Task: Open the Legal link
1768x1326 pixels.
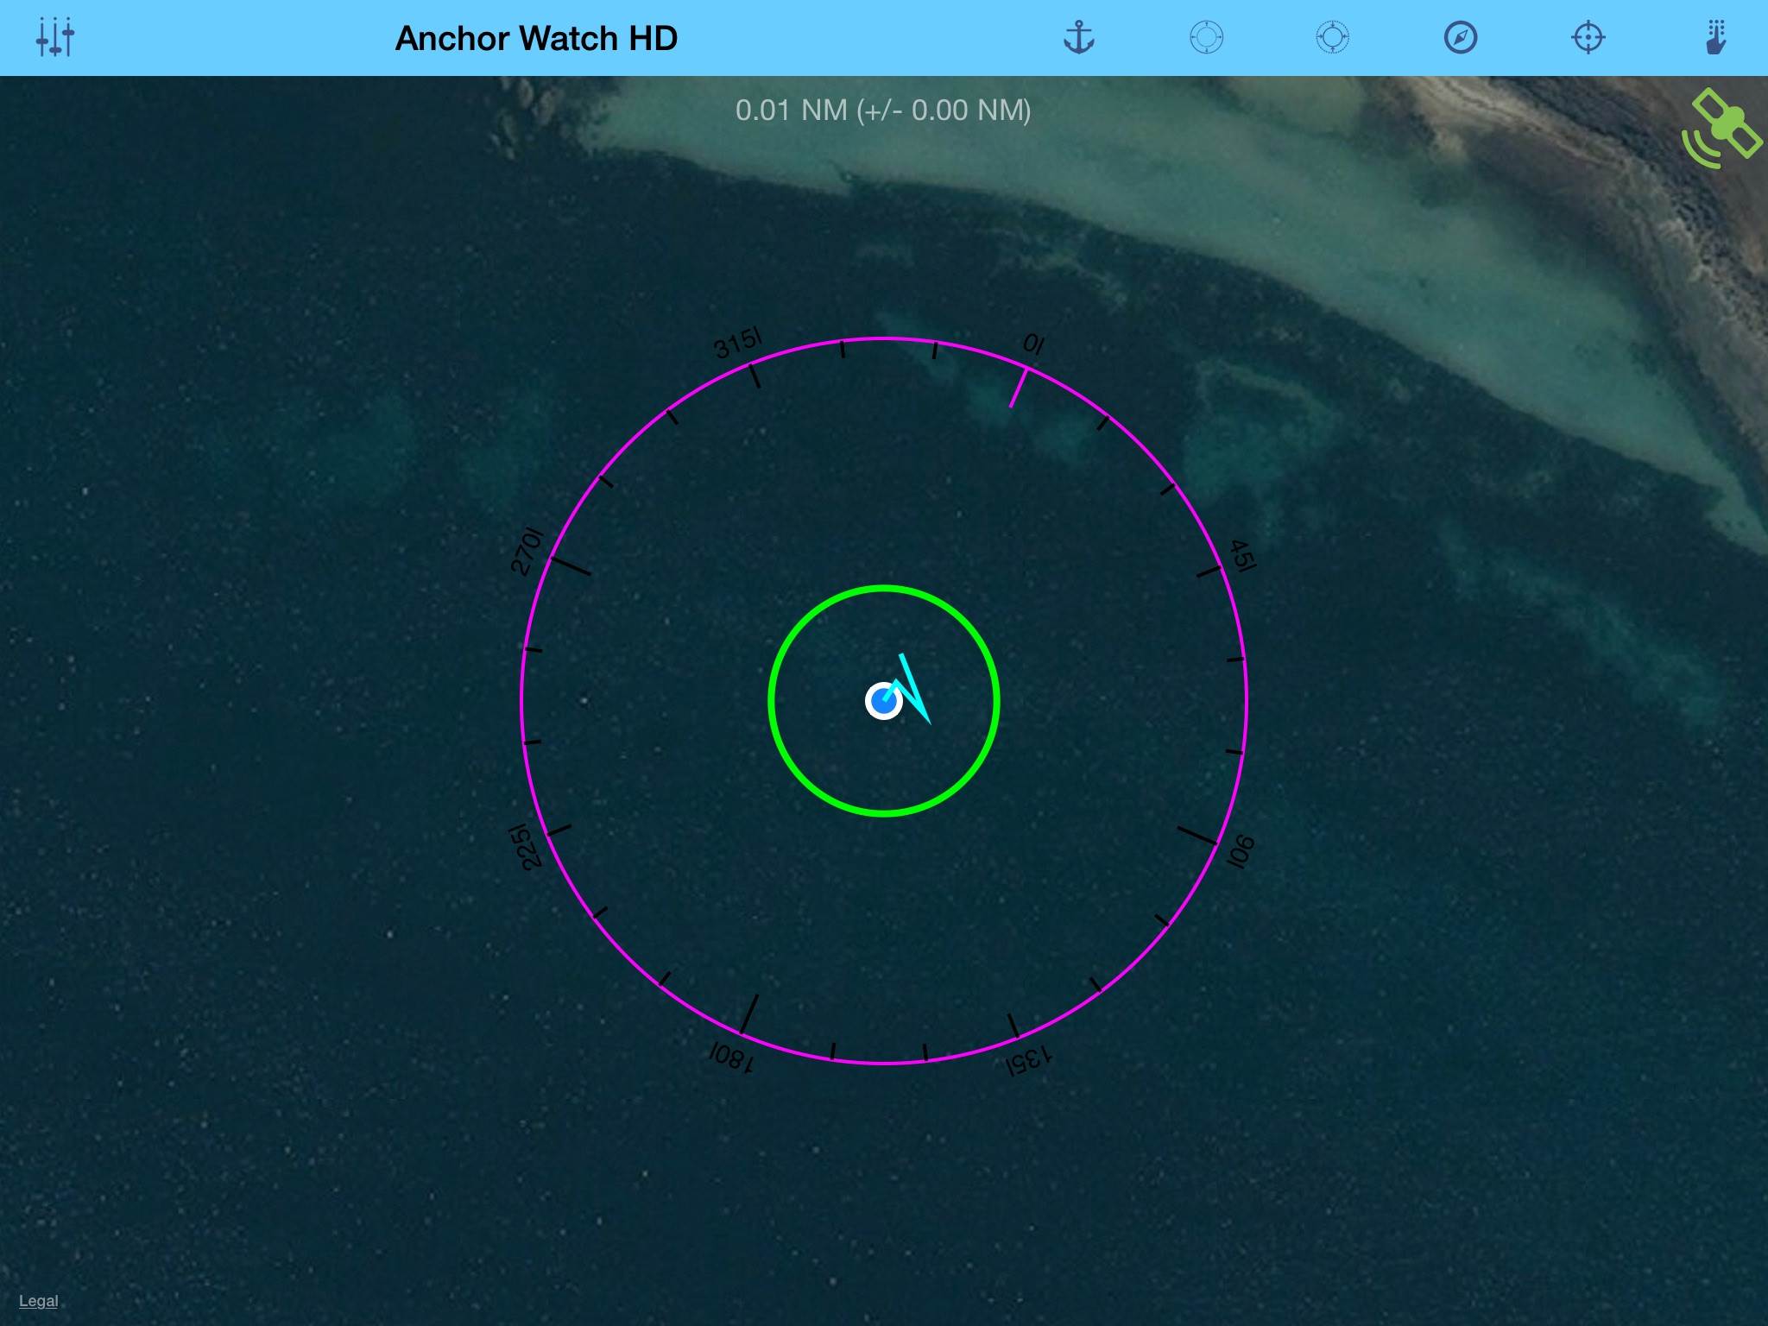Action: pyautogui.click(x=38, y=1301)
